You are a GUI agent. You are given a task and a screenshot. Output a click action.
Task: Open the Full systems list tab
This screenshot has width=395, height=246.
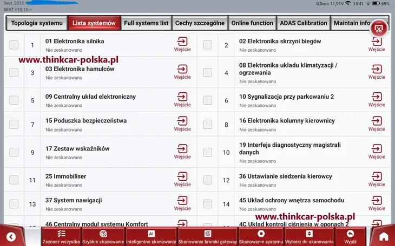(146, 23)
